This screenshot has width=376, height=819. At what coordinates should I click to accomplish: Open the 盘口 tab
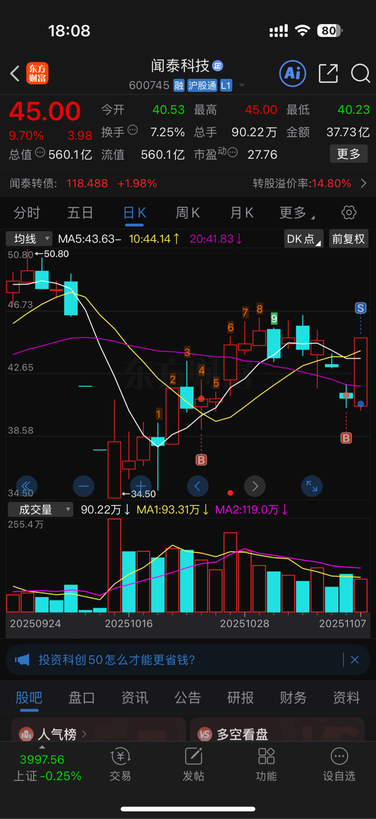tap(82, 697)
